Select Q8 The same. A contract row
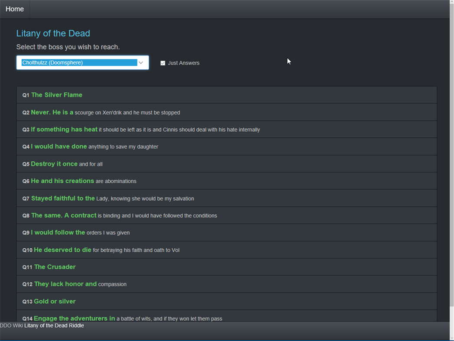 click(227, 215)
